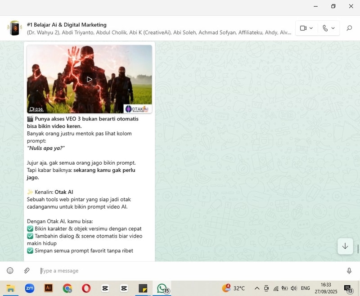
Task: Click the 0:56 video duration label
Action: tap(36, 109)
